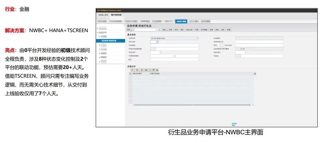Click the 交易对手 section heading
322x143 pixels.
point(131,67)
